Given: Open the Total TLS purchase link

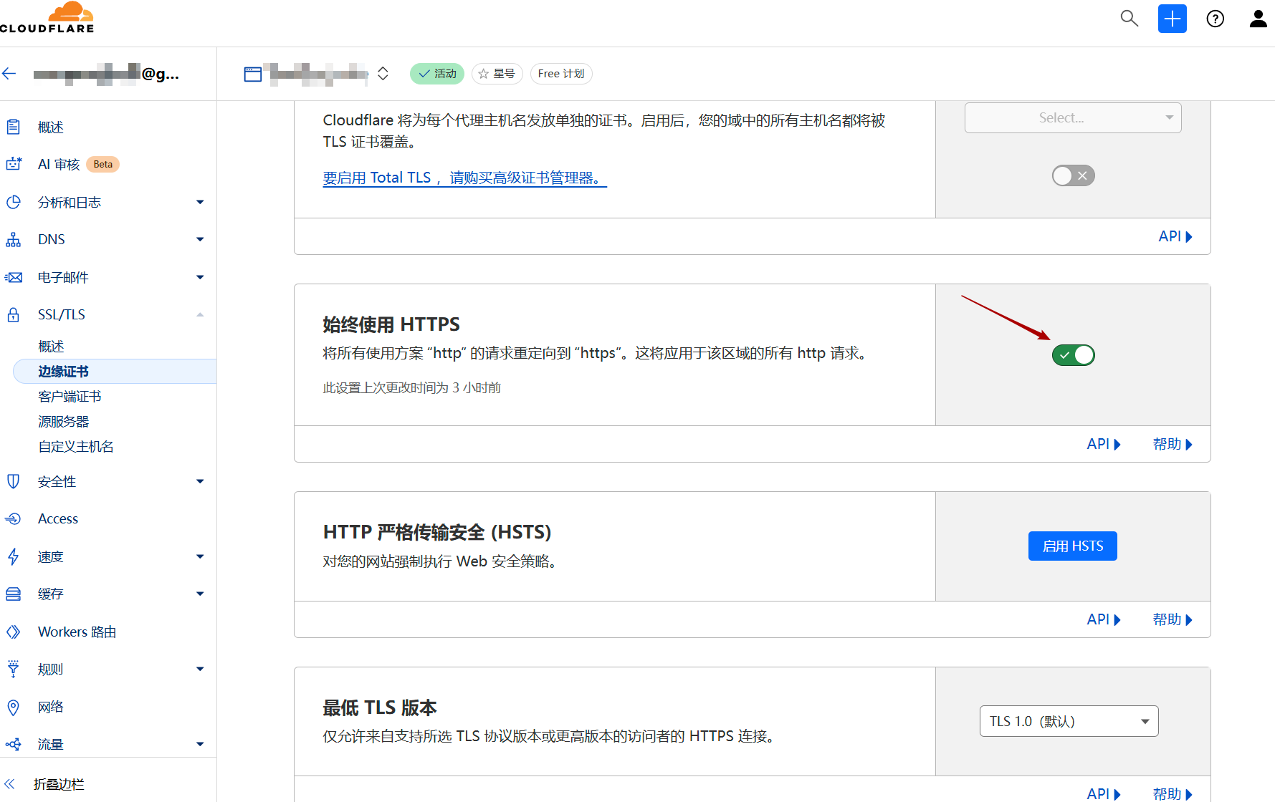Looking at the screenshot, I should click(x=464, y=178).
